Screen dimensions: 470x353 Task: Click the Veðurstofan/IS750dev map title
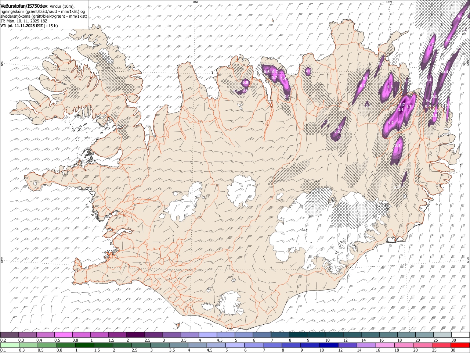pyautogui.click(x=24, y=6)
